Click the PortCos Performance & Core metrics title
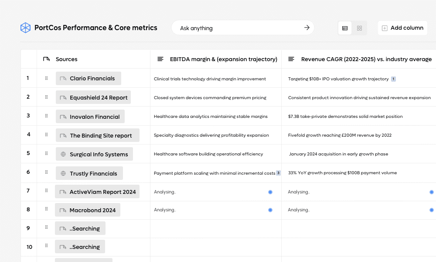This screenshot has width=436, height=262. 95,28
